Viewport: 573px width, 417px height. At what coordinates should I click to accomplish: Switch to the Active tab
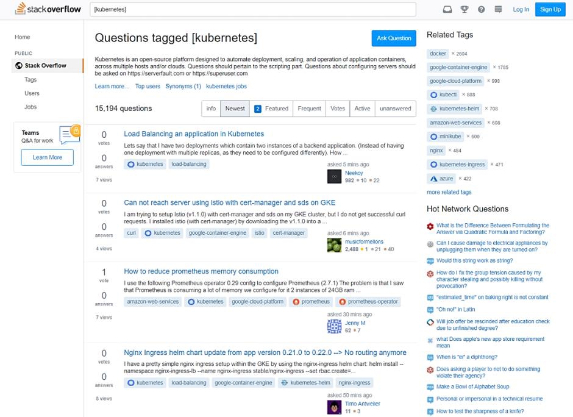pos(362,109)
